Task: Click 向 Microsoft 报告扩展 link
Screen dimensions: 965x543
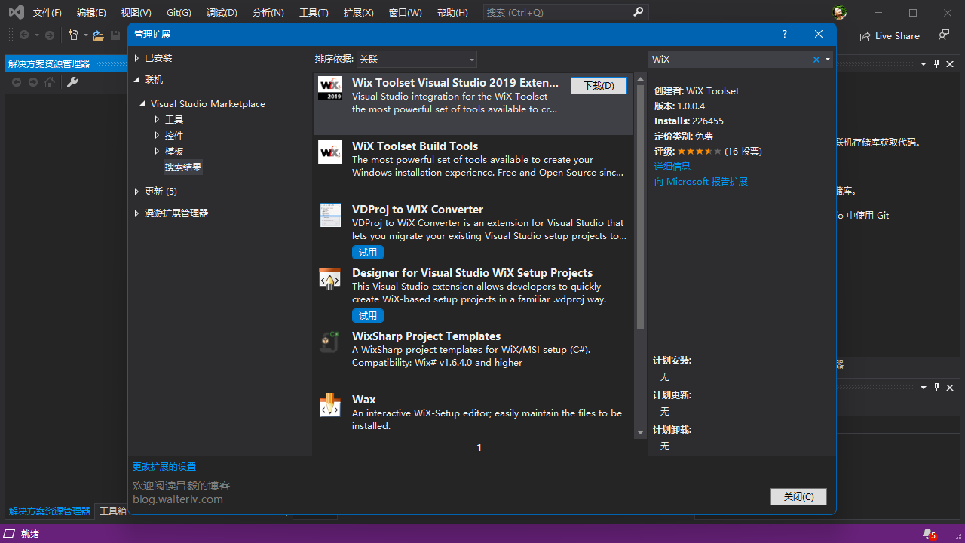Action: [701, 182]
